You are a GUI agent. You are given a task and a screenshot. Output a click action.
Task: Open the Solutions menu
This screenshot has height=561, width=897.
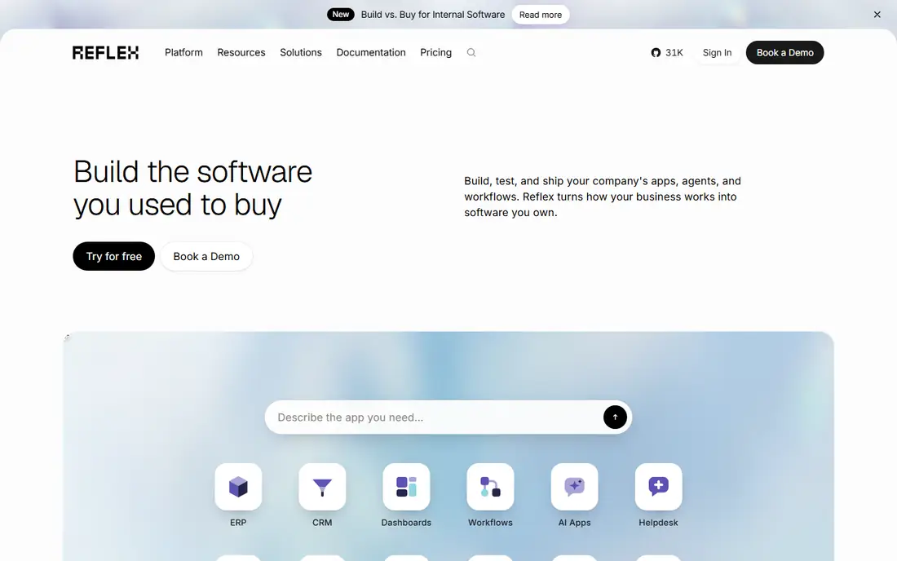click(301, 53)
